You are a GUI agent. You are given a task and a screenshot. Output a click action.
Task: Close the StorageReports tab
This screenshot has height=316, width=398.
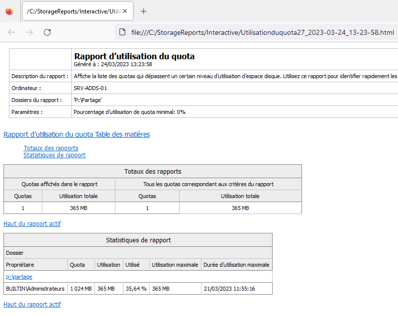click(125, 11)
